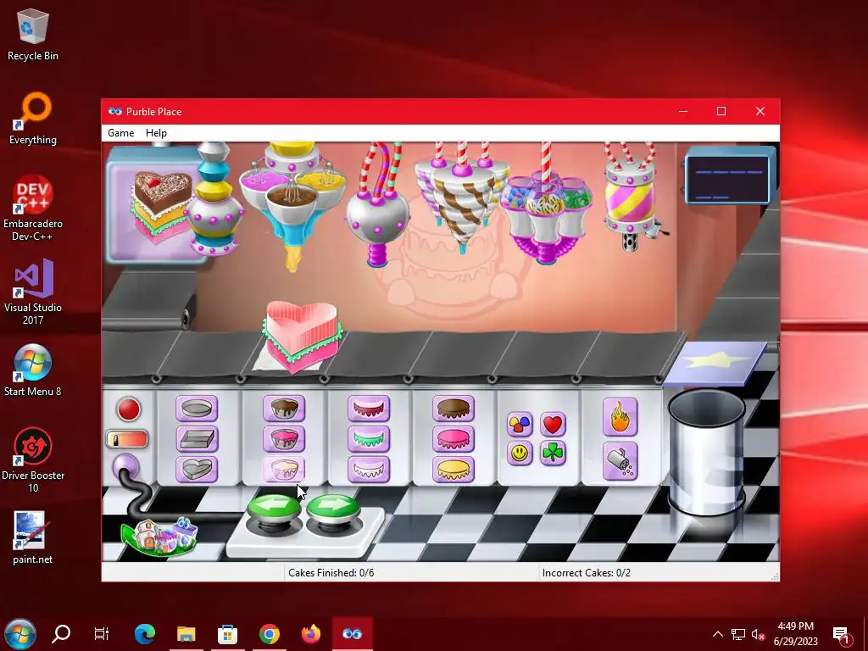The width and height of the screenshot is (868, 651).
Task: Open Microsoft Store from the taskbar
Action: (x=227, y=634)
